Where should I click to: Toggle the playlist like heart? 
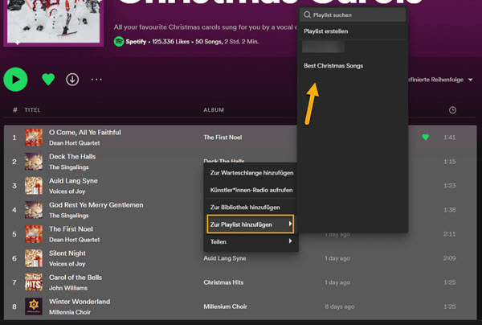(48, 80)
